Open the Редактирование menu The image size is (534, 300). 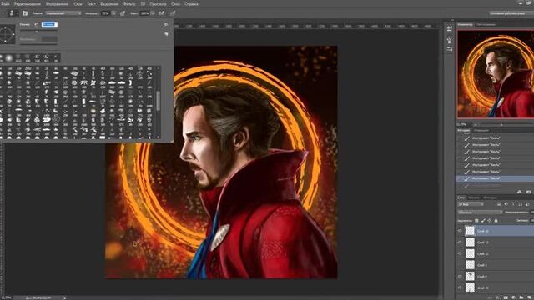28,4
